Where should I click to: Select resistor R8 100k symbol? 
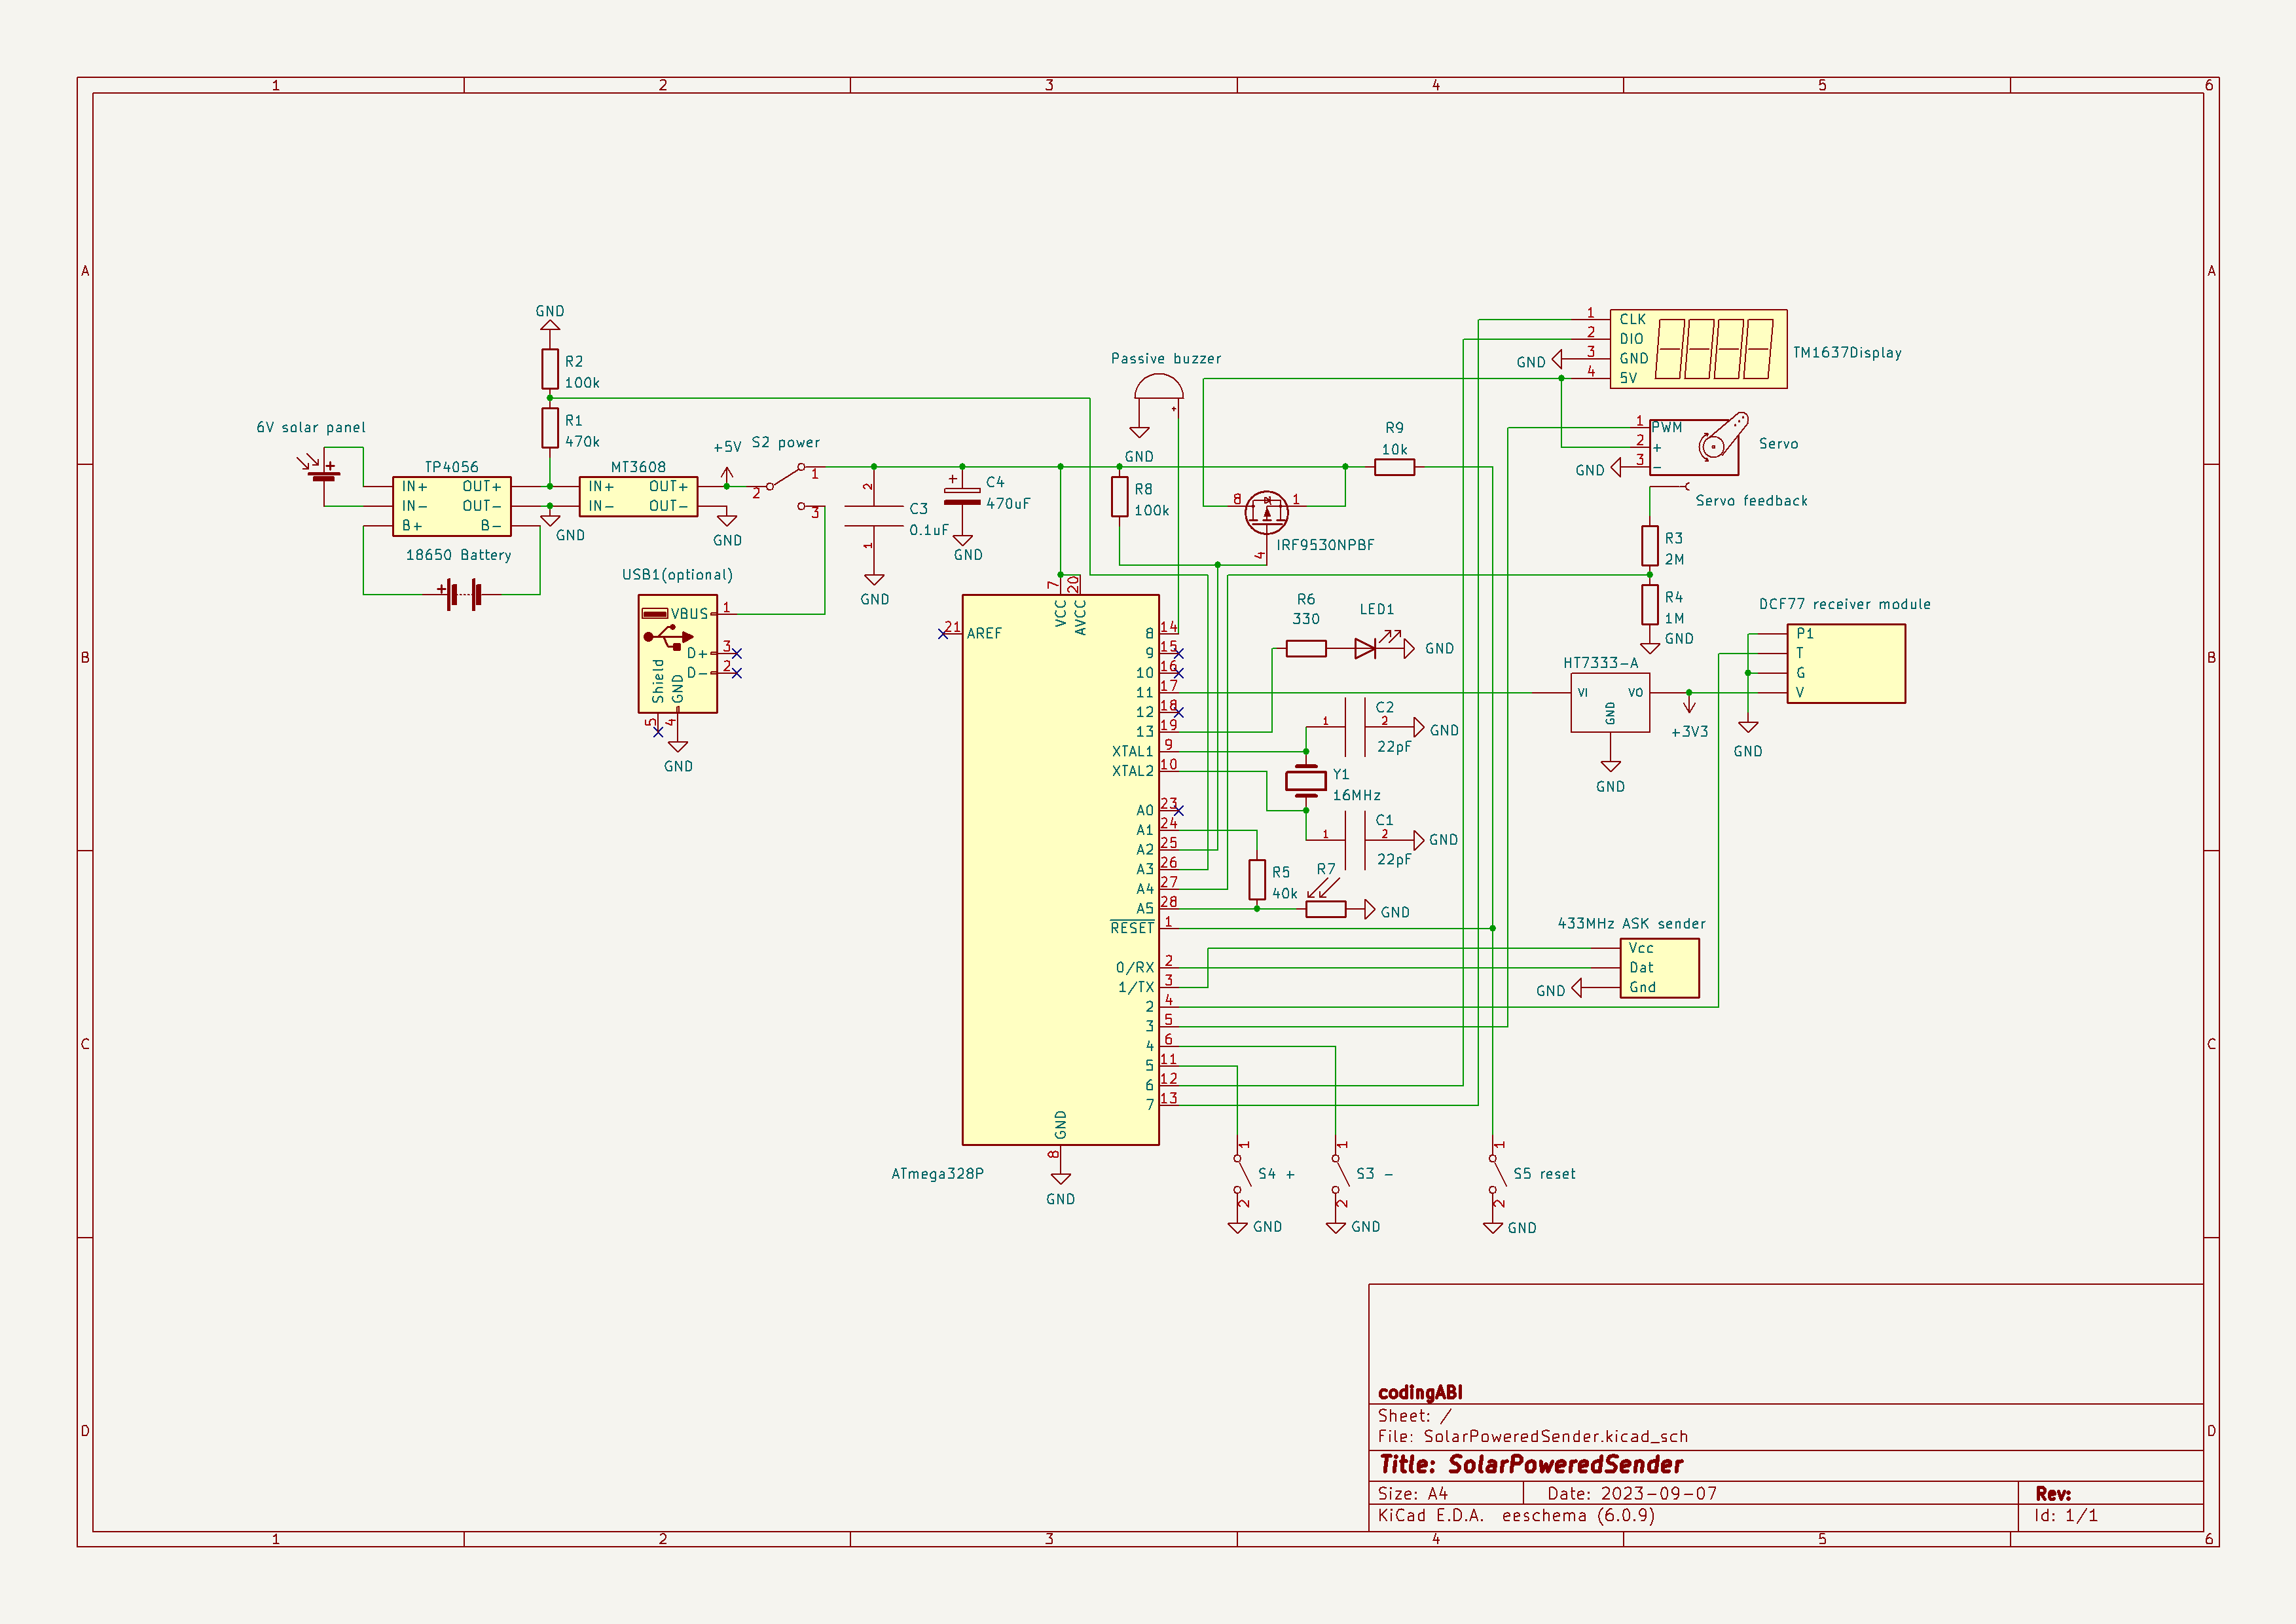(x=1120, y=497)
